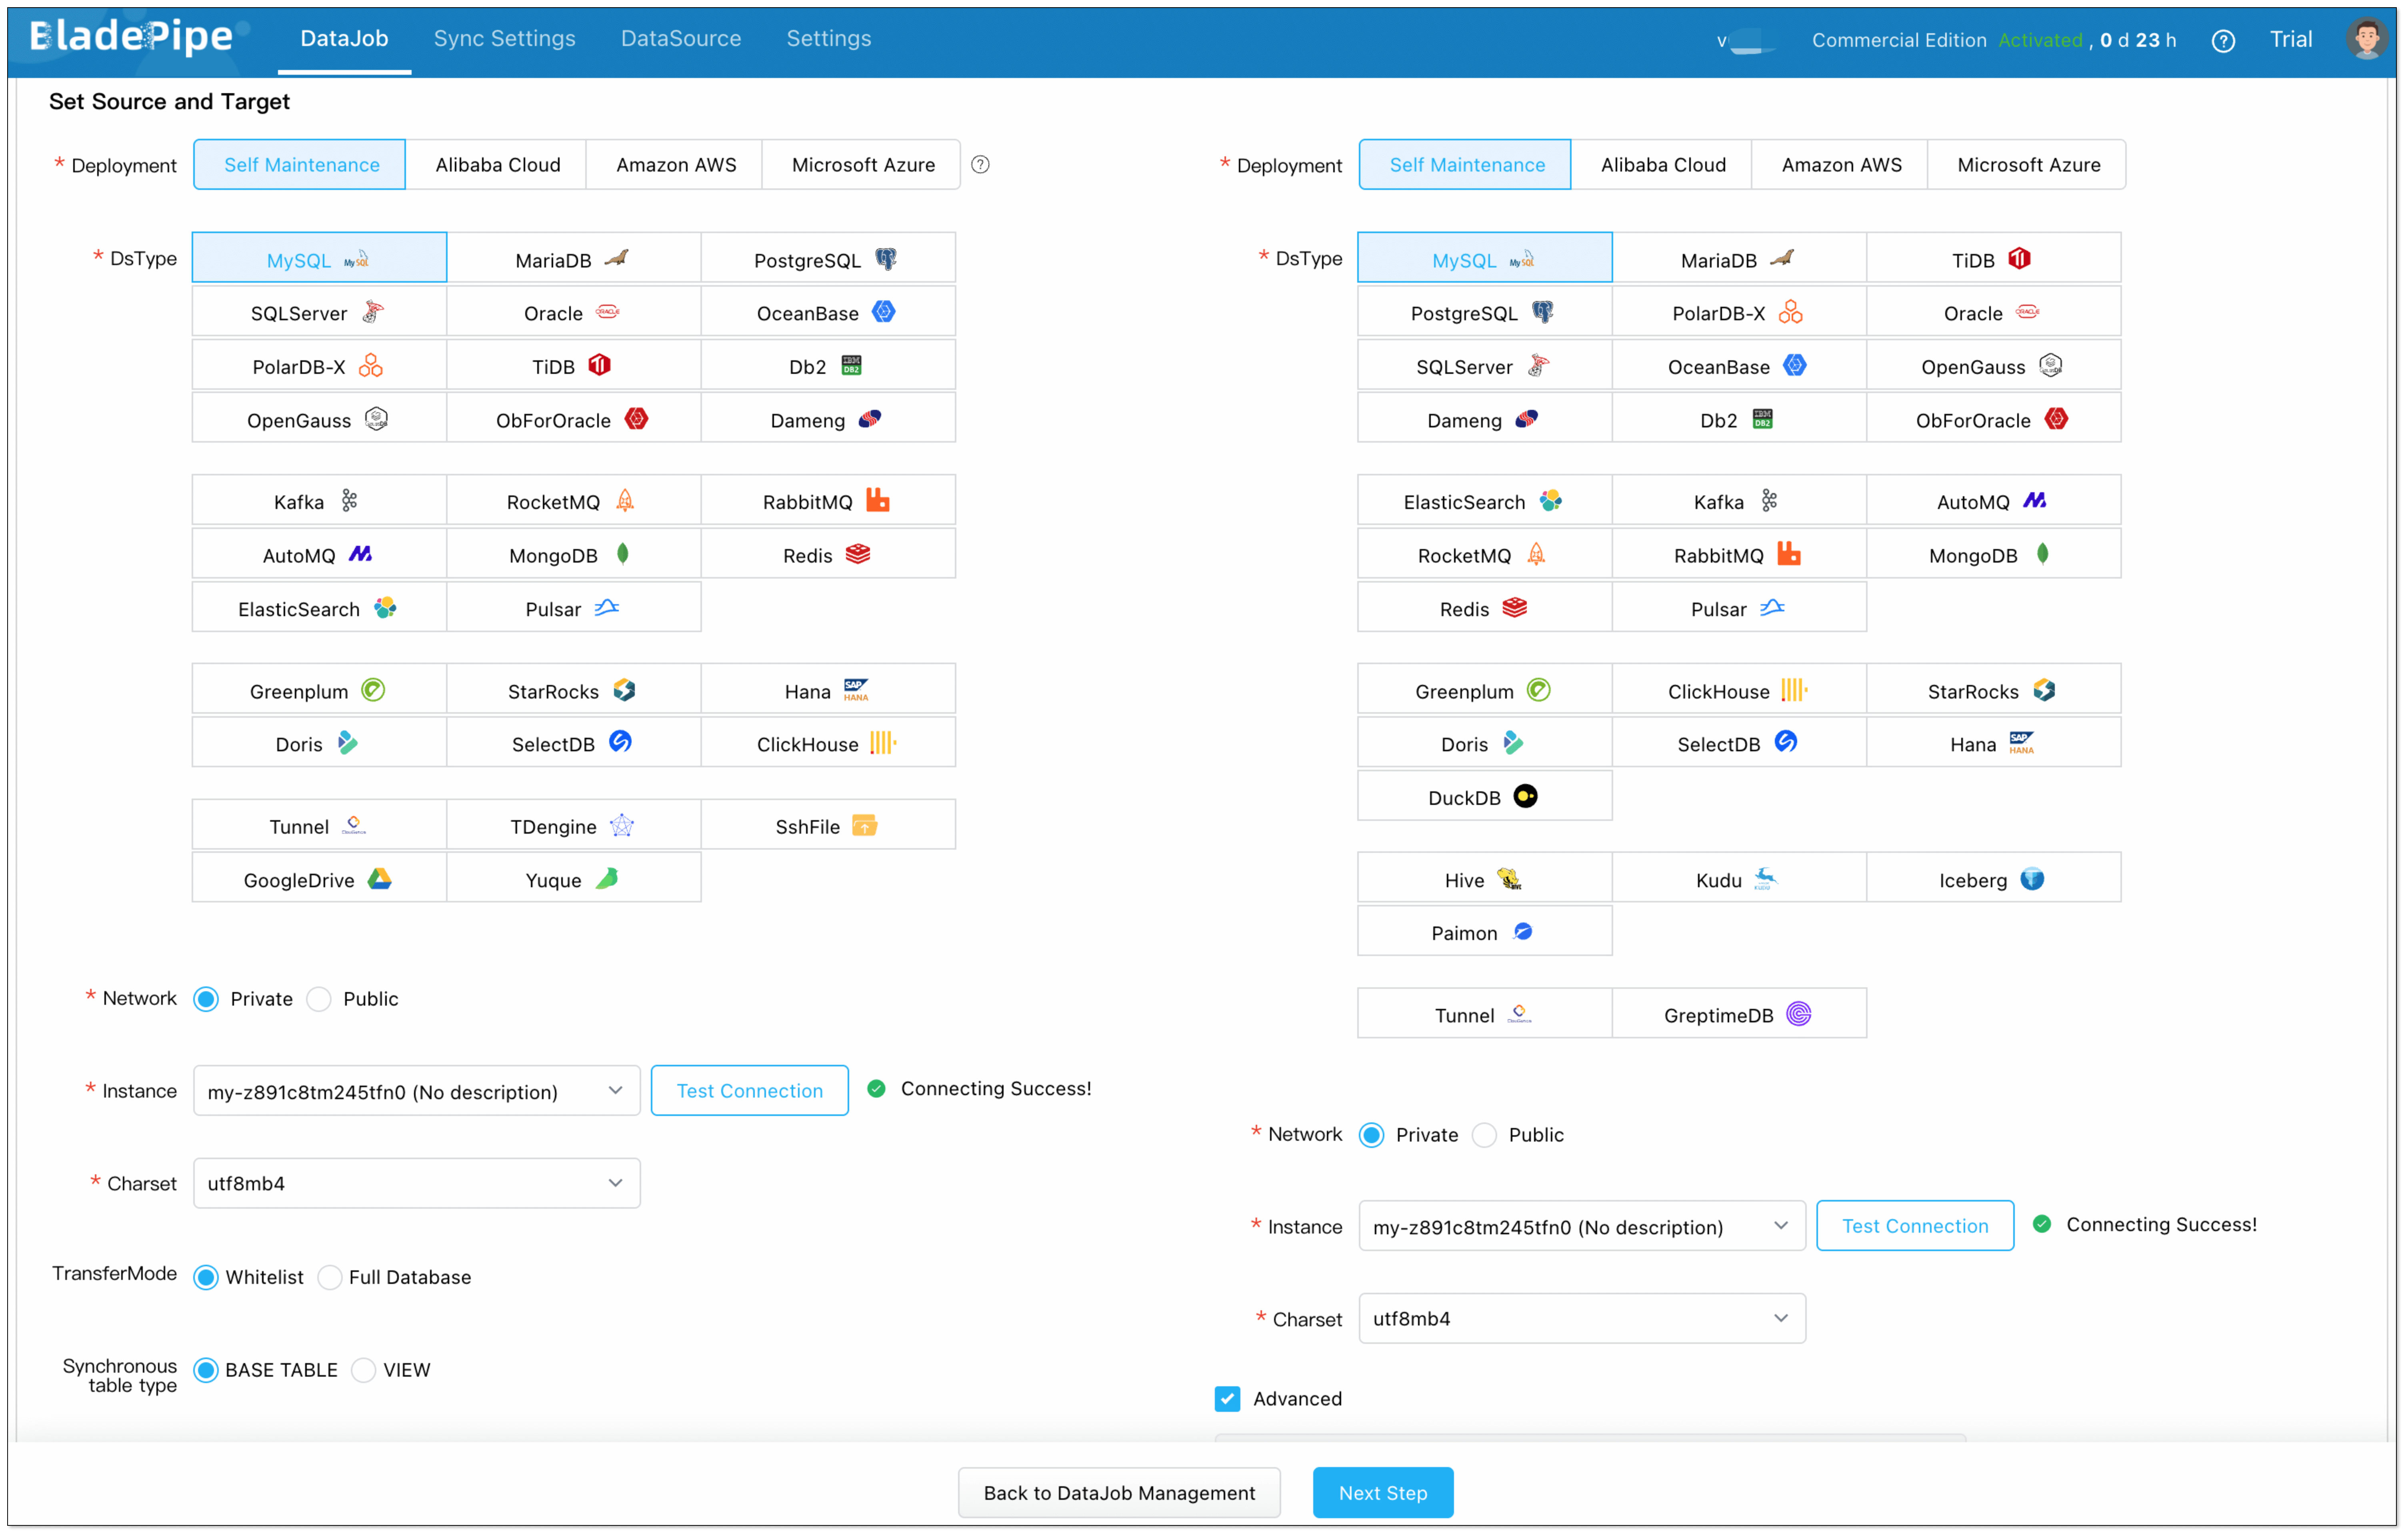Image resolution: width=2408 pixels, height=1537 pixels.
Task: Open the target Charset dropdown
Action: coord(1581,1318)
